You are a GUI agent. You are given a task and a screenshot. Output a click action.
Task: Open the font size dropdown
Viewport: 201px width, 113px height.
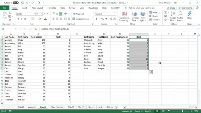(x=41, y=14)
